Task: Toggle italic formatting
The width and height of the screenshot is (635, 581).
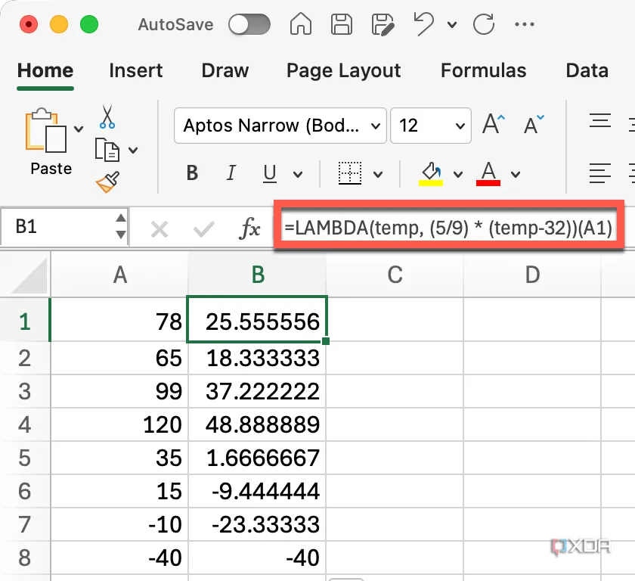Action: (231, 173)
